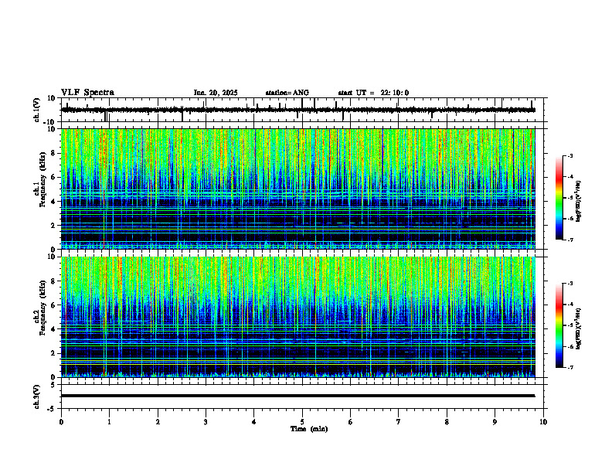Viewport: 612px width, 473px height.
Task: Click the "8" kHz tick of the ch.2 spectrogram
Action: 53,281
